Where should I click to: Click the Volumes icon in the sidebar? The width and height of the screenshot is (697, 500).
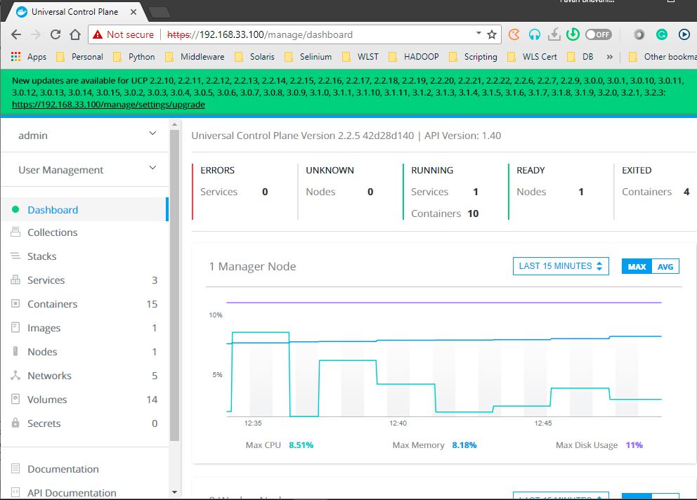coord(14,400)
